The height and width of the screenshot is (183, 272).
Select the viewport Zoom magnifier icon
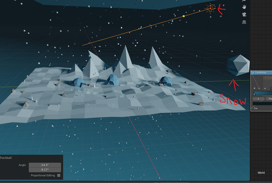(x=244, y=1)
